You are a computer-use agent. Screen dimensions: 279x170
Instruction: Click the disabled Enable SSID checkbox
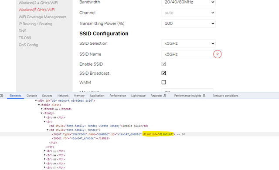(164, 64)
